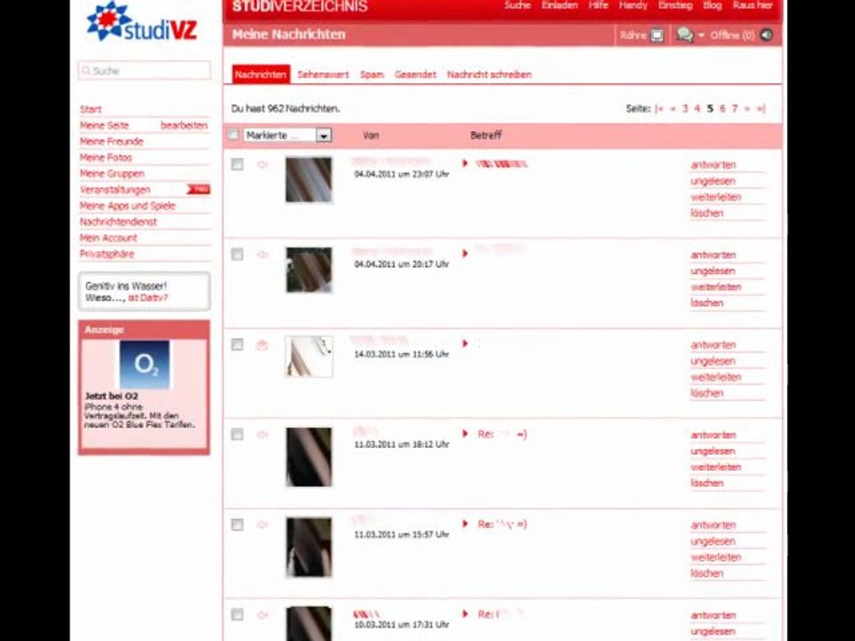Go to previous page of messages
The height and width of the screenshot is (641, 855).
tap(672, 109)
